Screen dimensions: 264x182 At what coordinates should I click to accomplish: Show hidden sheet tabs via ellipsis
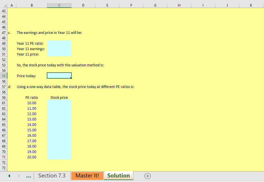[29, 176]
